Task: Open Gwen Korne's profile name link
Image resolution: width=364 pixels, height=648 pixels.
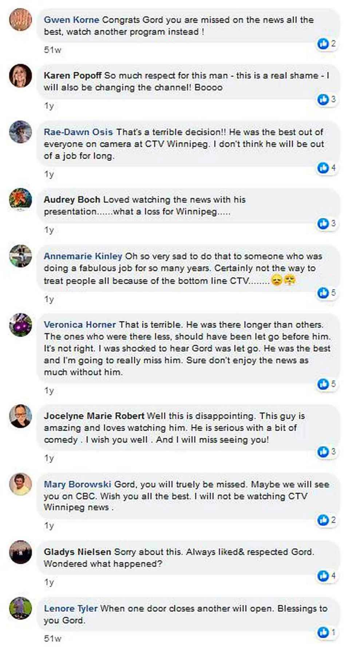Action: point(71,20)
